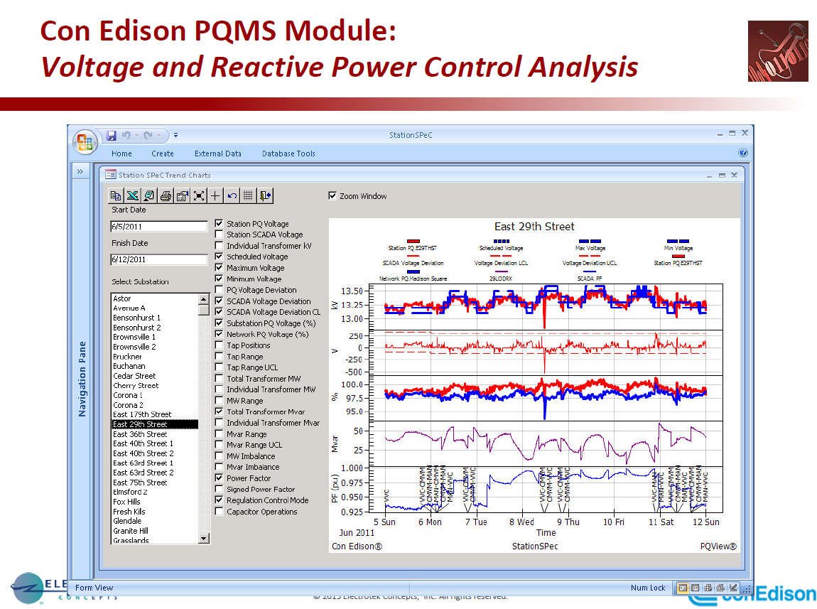Export chart data to Excel
The height and width of the screenshot is (609, 817).
(131, 195)
